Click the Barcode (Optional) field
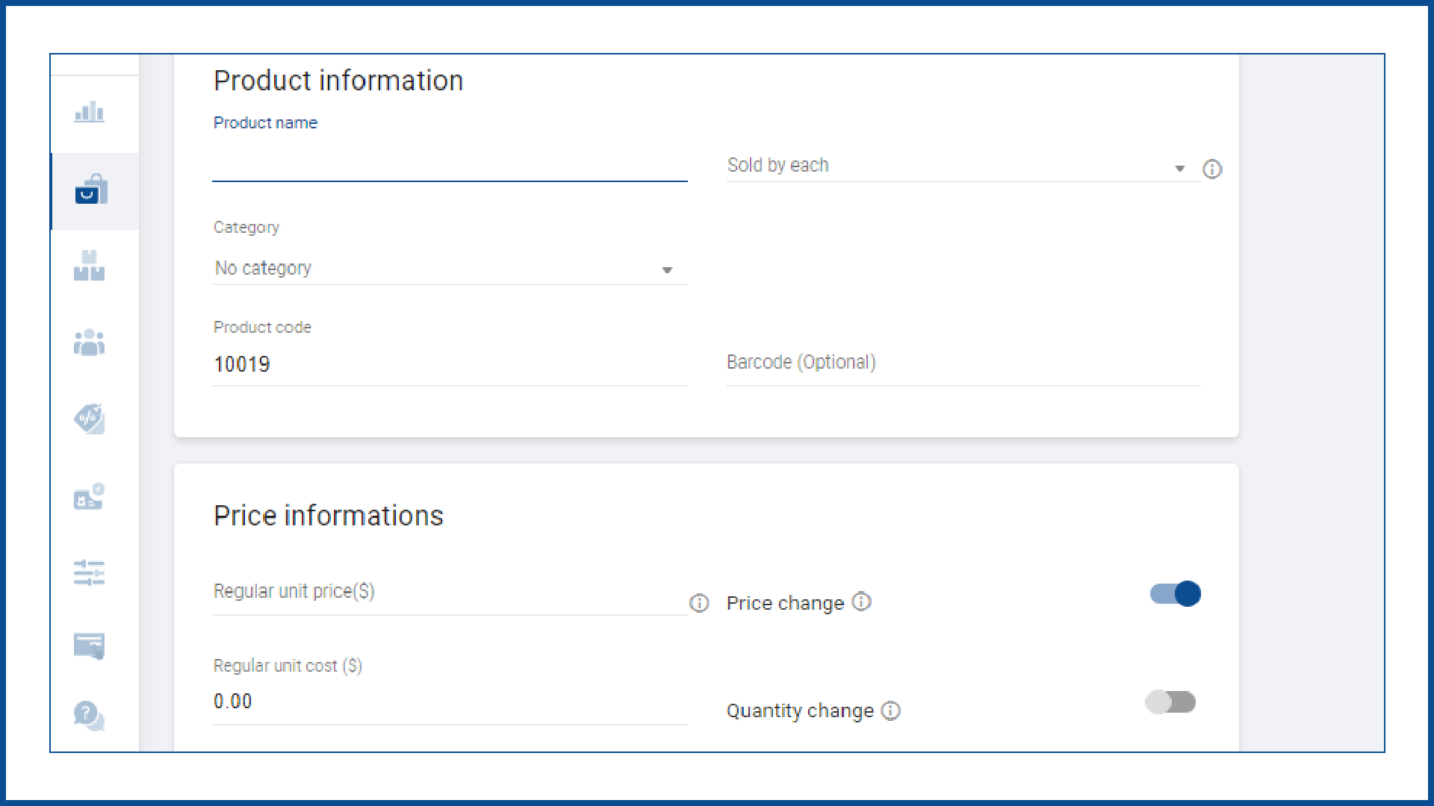The height and width of the screenshot is (806, 1434). (962, 363)
